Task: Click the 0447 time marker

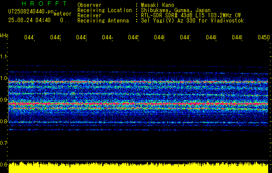Action: click(x=185, y=37)
